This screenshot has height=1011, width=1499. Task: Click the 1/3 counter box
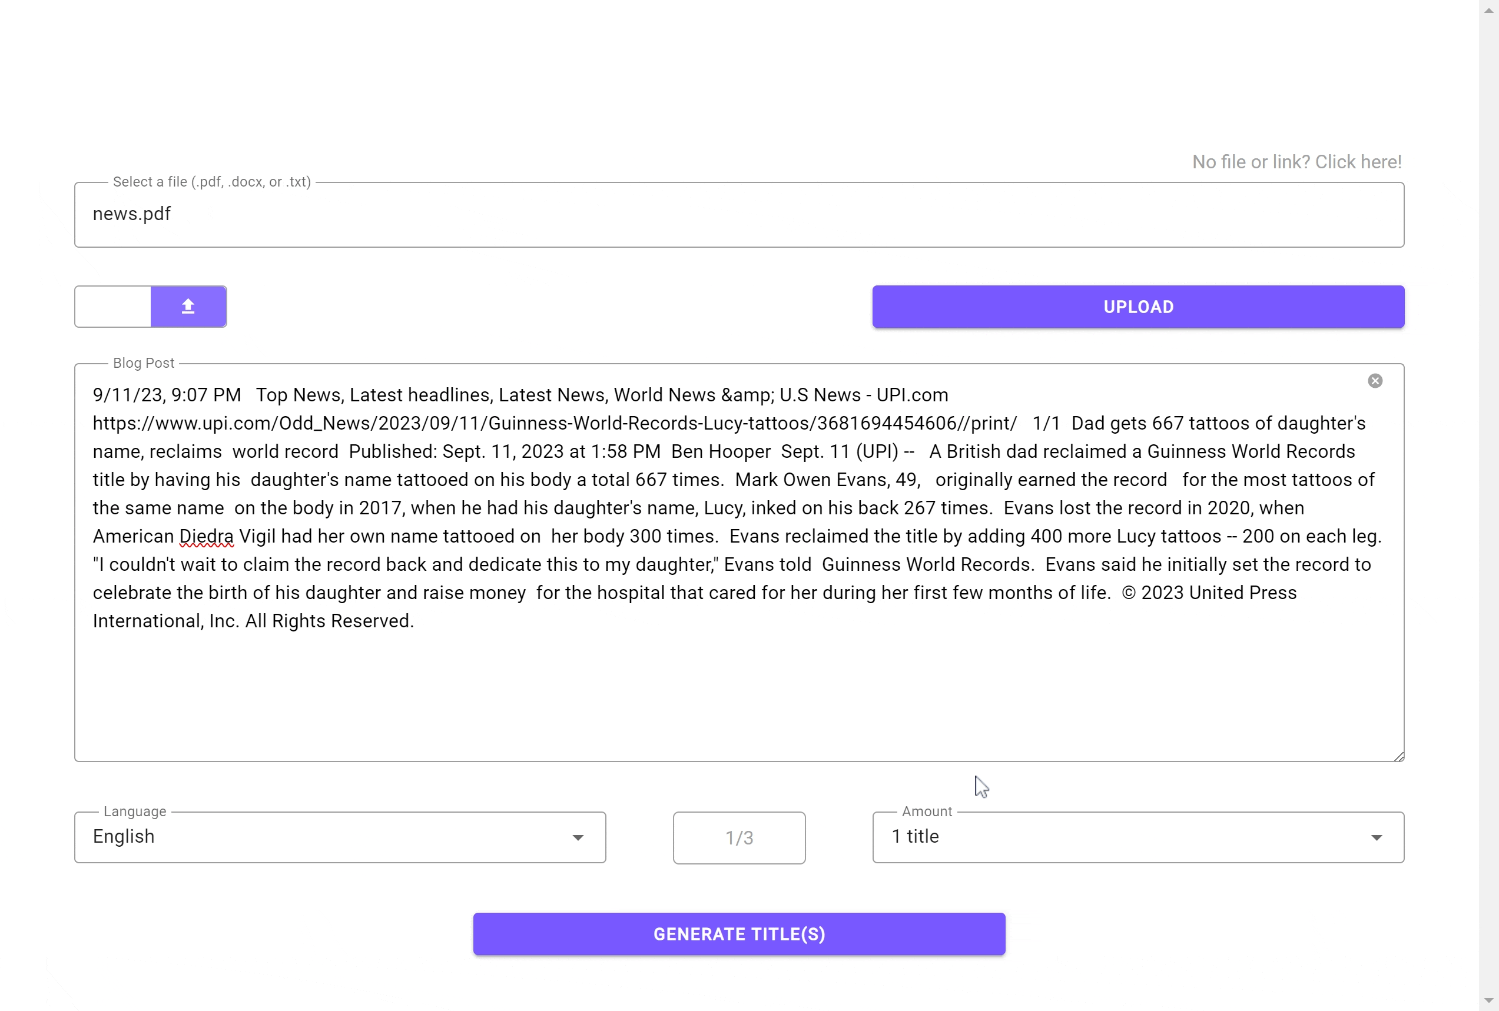(739, 837)
